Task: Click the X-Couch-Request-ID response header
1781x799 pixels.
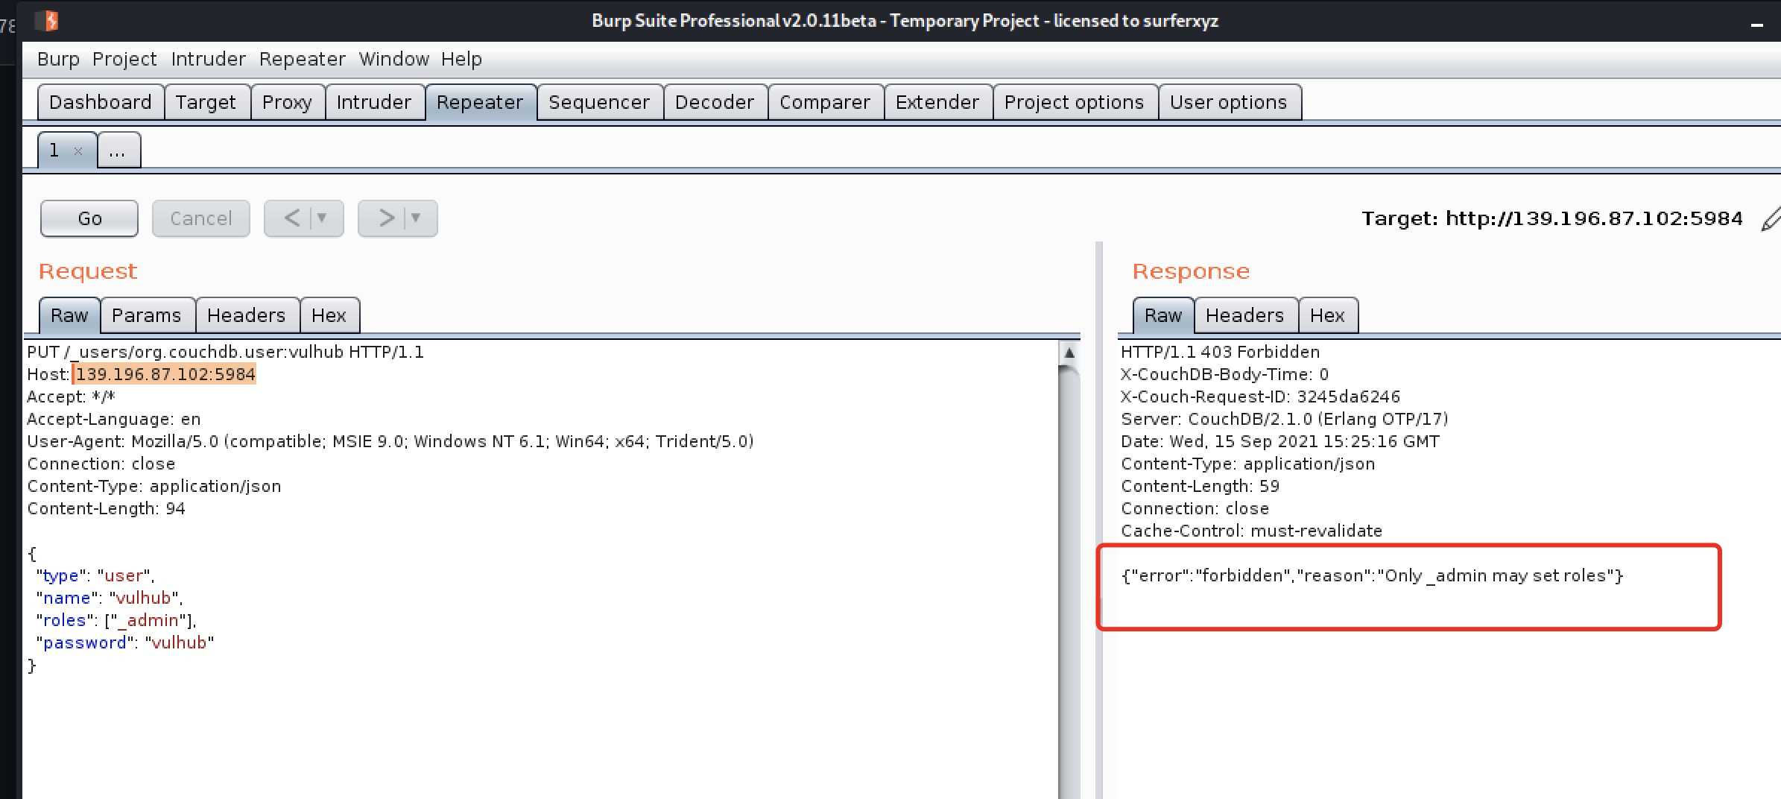Action: [1260, 397]
